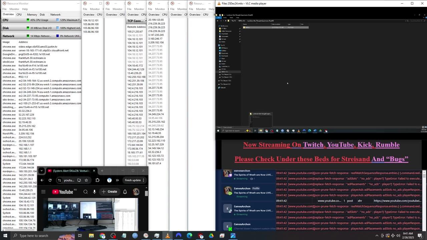
Task: Follow the Rumble link in stream banner
Action: click(387, 145)
